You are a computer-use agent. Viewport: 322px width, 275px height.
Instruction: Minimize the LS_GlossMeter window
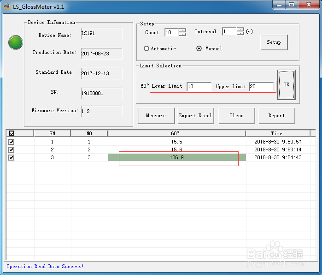[279, 5]
